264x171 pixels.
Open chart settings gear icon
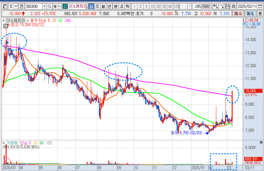coord(233,7)
